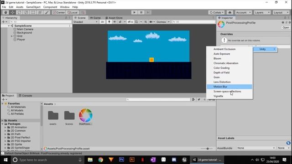Select the Transform tool

pos(40,12)
